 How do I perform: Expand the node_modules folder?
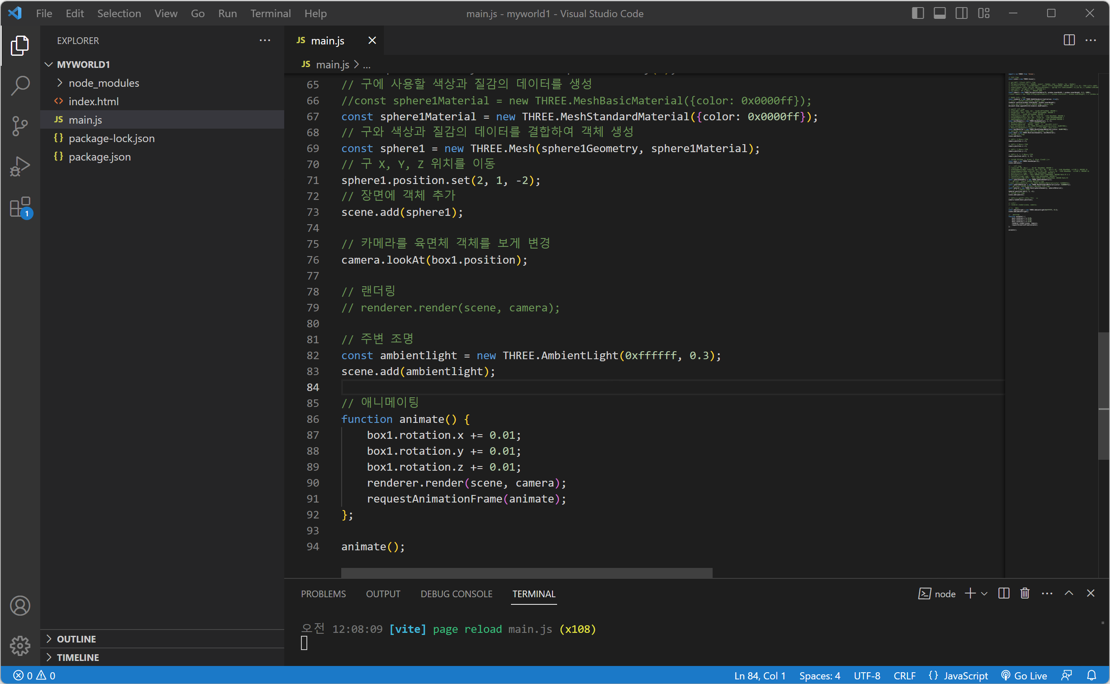[104, 83]
